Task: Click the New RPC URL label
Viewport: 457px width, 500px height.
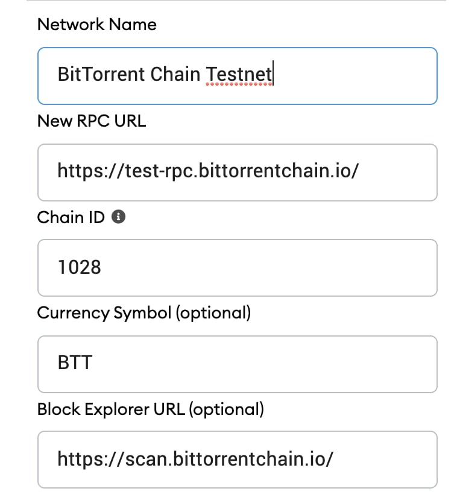Action: point(92,121)
